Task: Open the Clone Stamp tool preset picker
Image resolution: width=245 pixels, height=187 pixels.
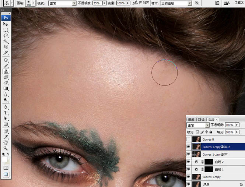Action: [x=12, y=3]
